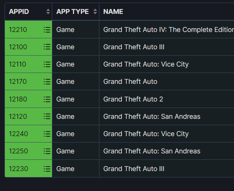Select app ID 12210

pyautogui.click(x=18, y=30)
